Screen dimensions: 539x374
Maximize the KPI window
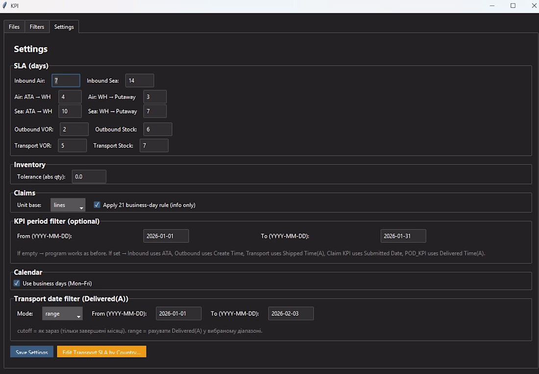coord(513,6)
